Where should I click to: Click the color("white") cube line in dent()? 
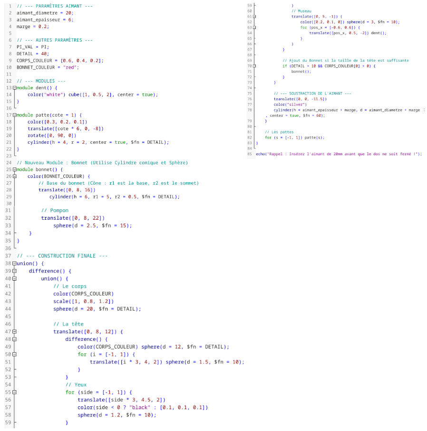point(93,95)
